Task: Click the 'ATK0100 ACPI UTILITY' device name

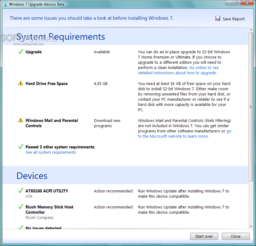Action: coord(47,191)
